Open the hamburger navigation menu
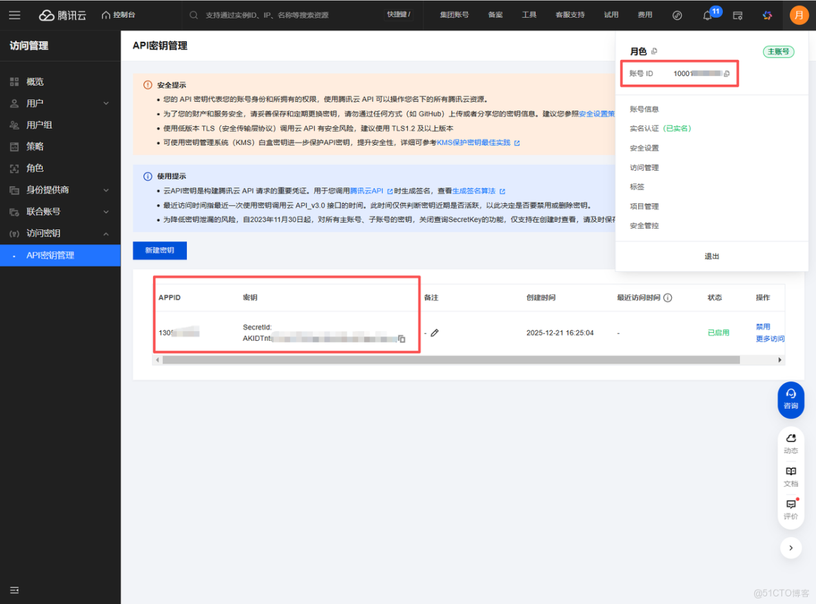 (x=14, y=14)
